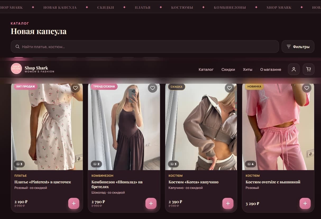Add Костюм Korea капучино to cart plus
This screenshot has height=219, width=321.
tap(228, 203)
